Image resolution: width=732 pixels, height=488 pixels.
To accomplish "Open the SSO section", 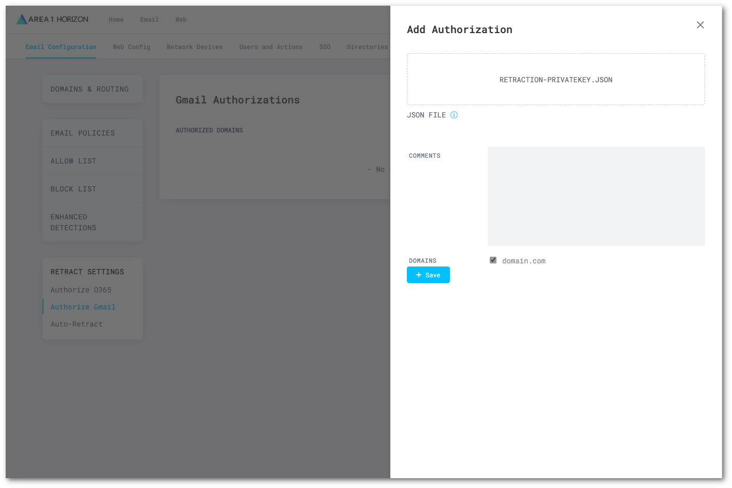I will tap(325, 47).
